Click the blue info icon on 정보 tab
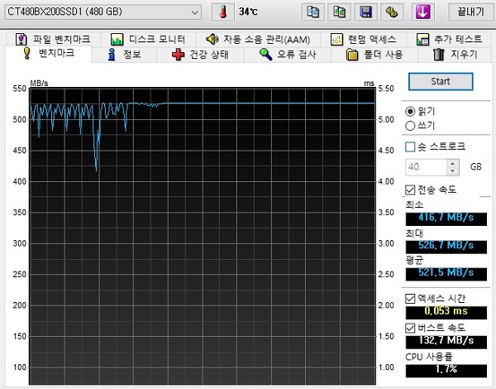This screenshot has height=389, width=496. point(112,55)
